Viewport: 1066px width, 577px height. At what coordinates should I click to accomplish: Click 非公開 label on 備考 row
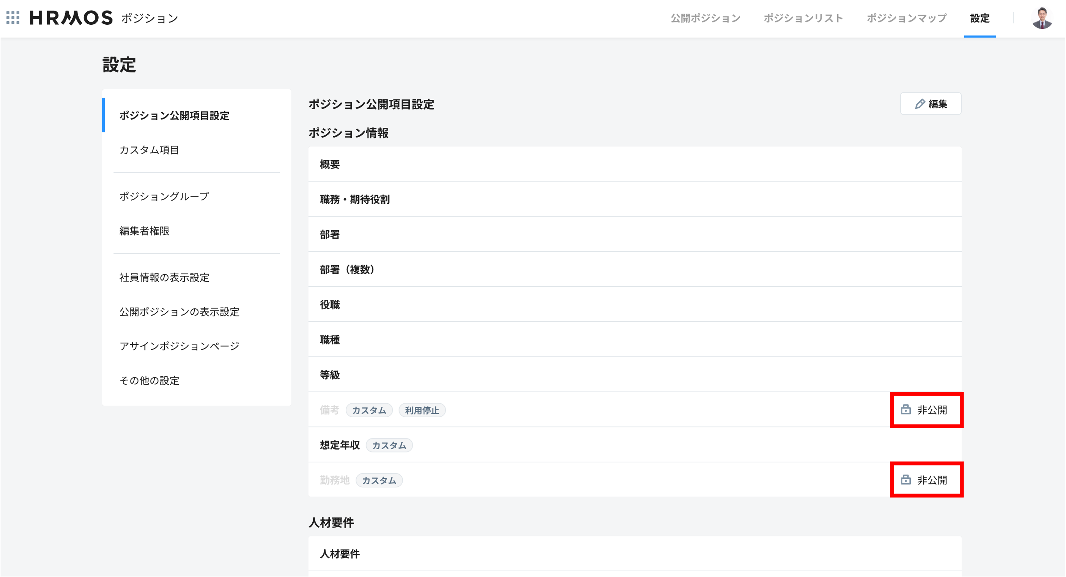(932, 410)
